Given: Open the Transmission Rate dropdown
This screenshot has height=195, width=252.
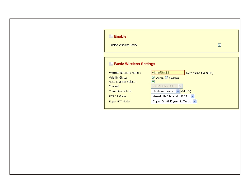Looking at the screenshot, I should coord(166,91).
